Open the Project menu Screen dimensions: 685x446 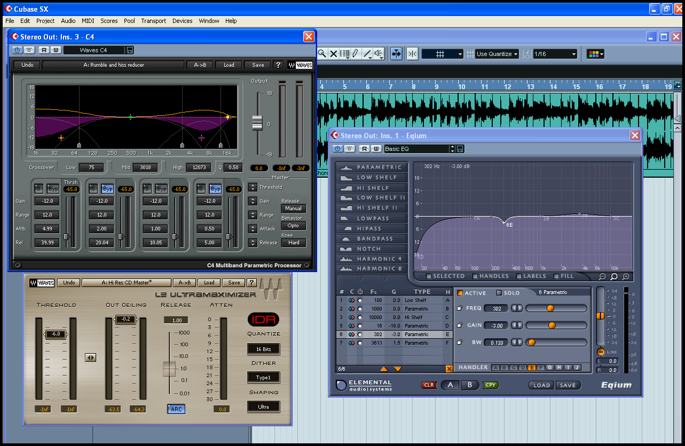coord(45,21)
